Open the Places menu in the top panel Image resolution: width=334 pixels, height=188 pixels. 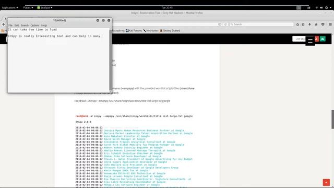(28, 8)
